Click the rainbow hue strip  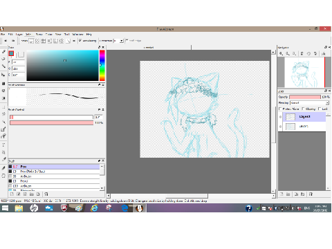click(x=102, y=66)
